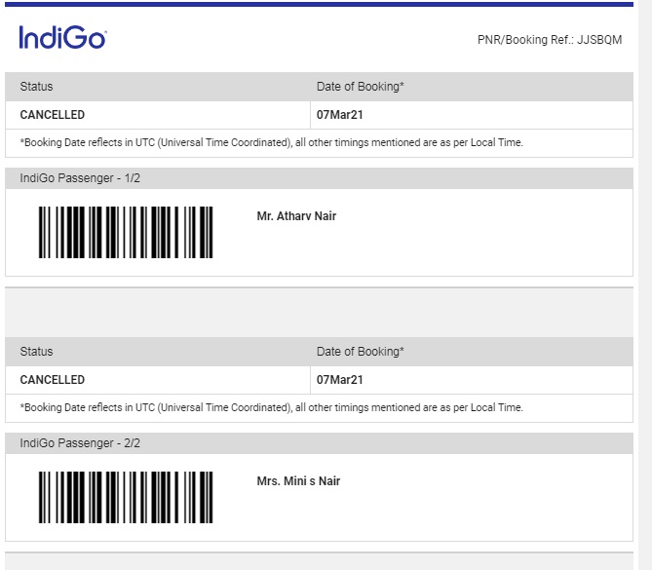Click Date of Booking* header in top table
Screen dimensions: 652x570
(361, 87)
